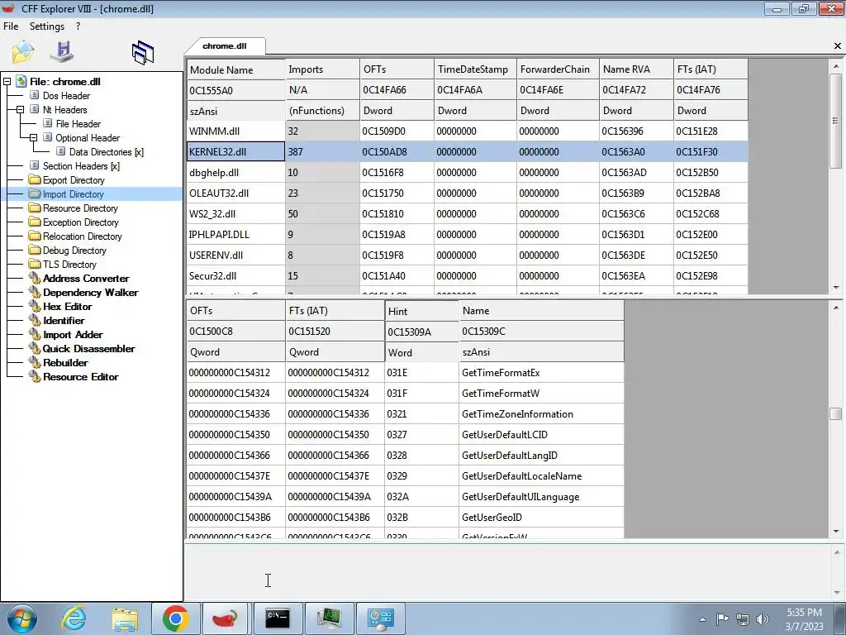Click the Imports column header
This screenshot has width=846, height=635.
pyautogui.click(x=322, y=69)
